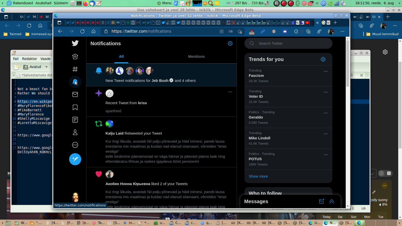Image resolution: width=402 pixels, height=226 pixels.
Task: Open a new tab in background Edge window
Action: click(x=388, y=17)
